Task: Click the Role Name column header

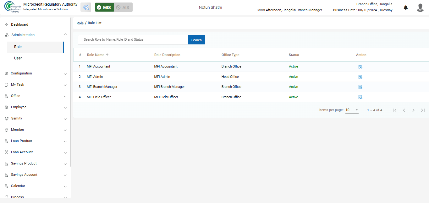Action: tap(96, 55)
